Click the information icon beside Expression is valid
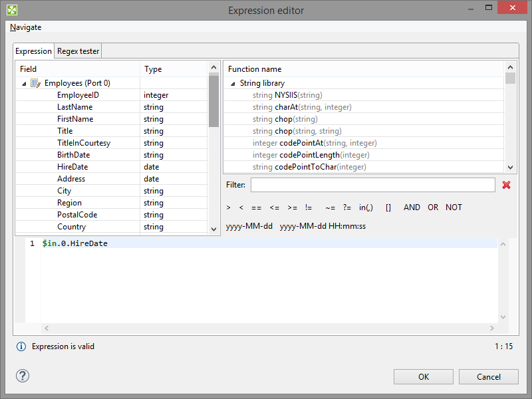This screenshot has height=399, width=532. coord(21,346)
